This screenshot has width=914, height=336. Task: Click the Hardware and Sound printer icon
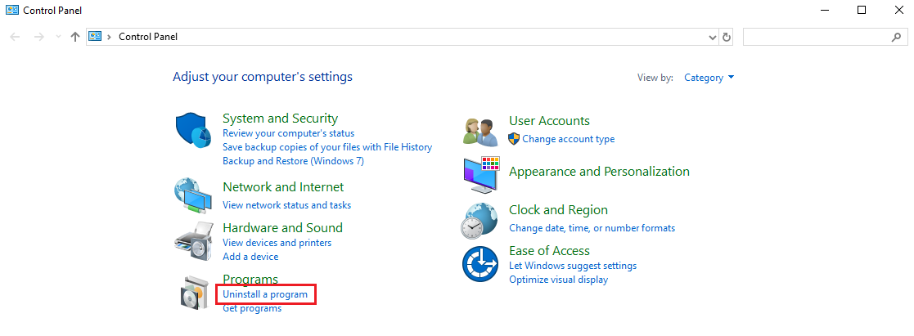193,240
